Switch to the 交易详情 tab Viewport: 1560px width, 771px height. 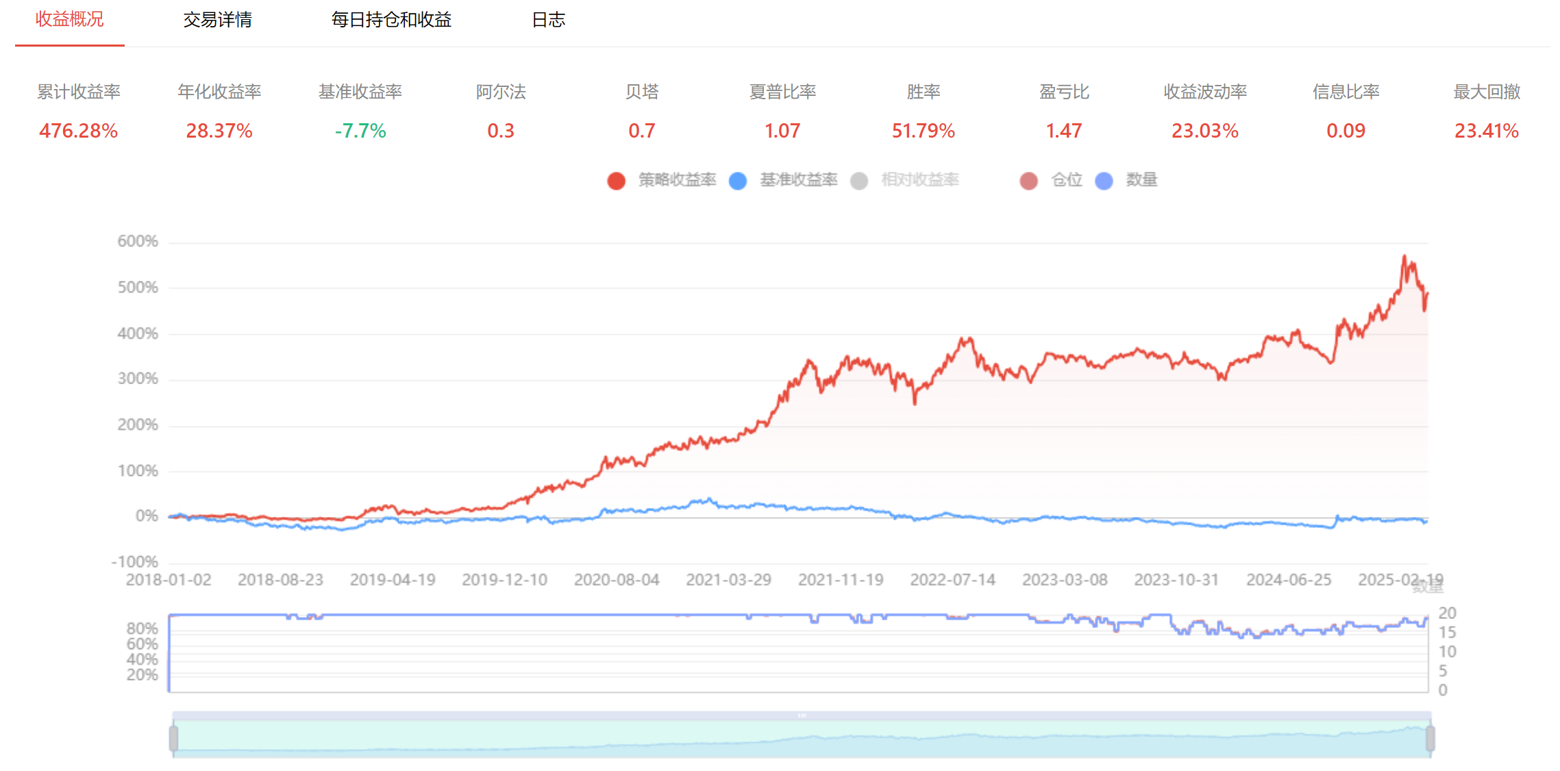(217, 20)
